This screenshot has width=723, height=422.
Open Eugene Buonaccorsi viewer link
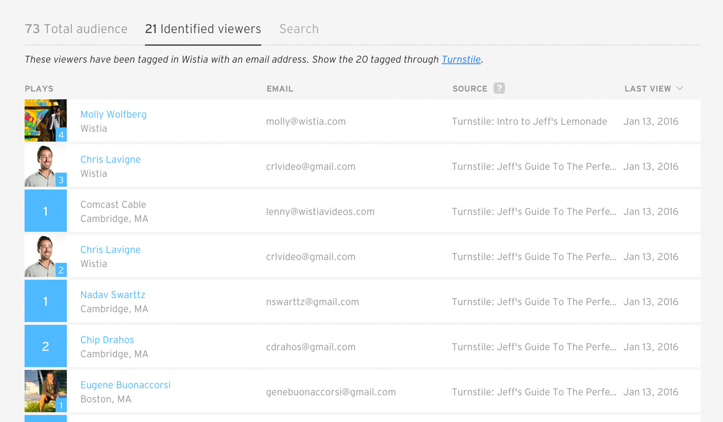click(x=125, y=385)
